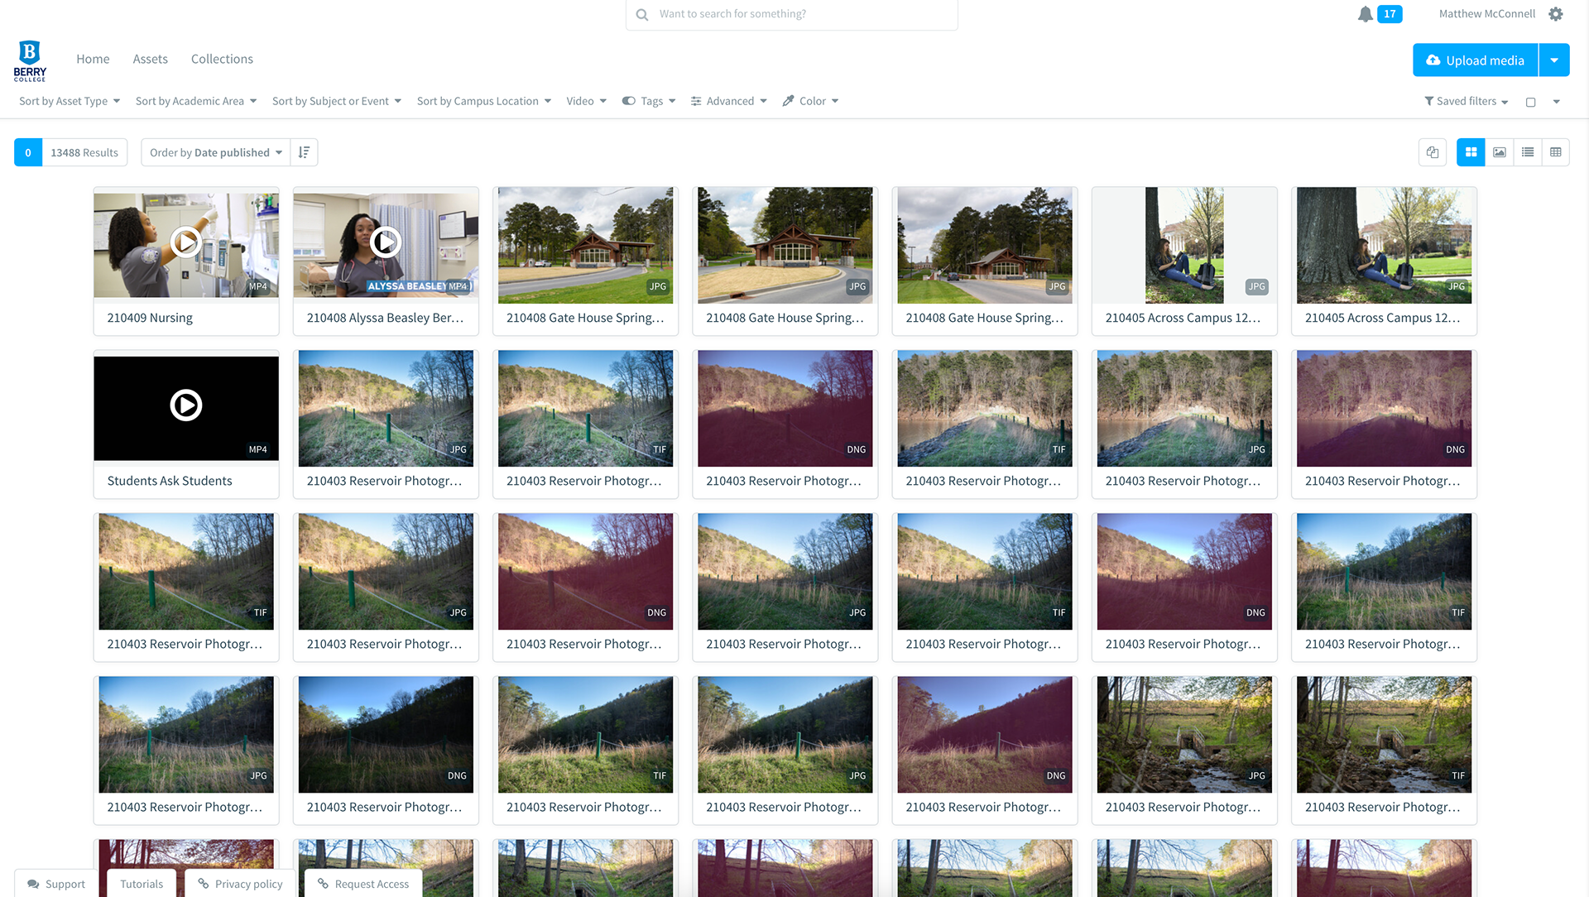Open the Video filter dropdown
Viewport: 1589px width, 897px height.
tap(587, 101)
